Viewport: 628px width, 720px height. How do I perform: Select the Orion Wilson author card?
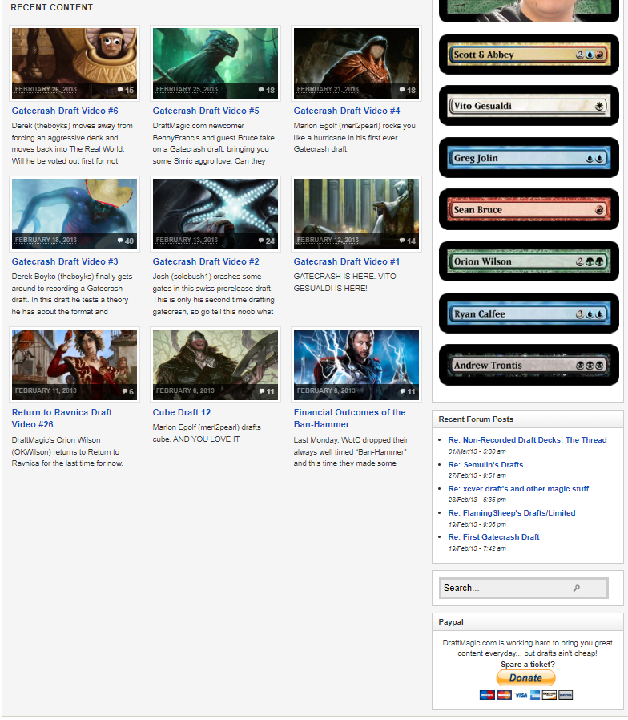(529, 261)
